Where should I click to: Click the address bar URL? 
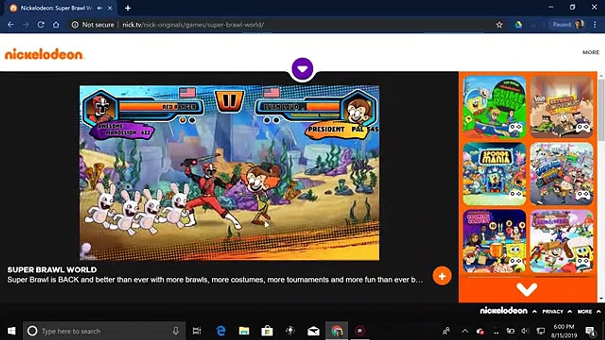(x=193, y=25)
